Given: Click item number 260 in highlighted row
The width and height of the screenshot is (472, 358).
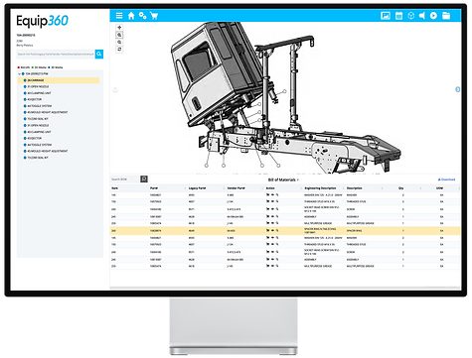Looking at the screenshot, I should [x=113, y=231].
